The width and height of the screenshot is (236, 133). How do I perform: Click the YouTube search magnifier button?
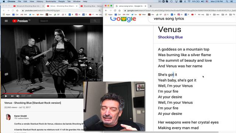point(95,21)
